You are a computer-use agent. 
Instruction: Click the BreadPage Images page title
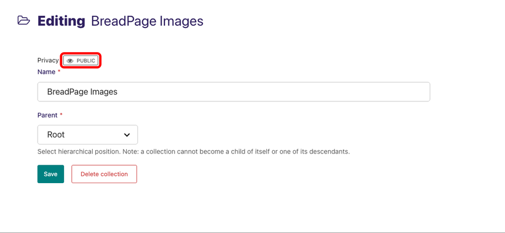click(x=147, y=21)
